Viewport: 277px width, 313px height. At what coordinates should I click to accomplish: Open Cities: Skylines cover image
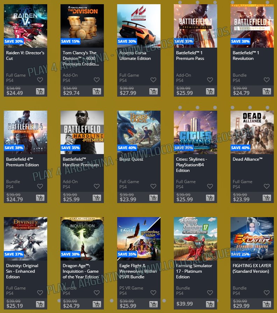coord(196,132)
